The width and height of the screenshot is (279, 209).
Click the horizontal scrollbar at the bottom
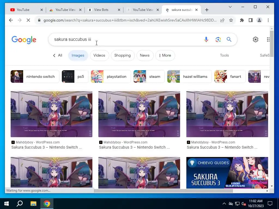(163, 191)
